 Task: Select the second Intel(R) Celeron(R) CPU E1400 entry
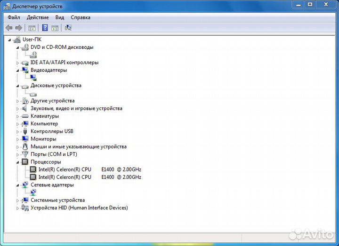click(90, 177)
